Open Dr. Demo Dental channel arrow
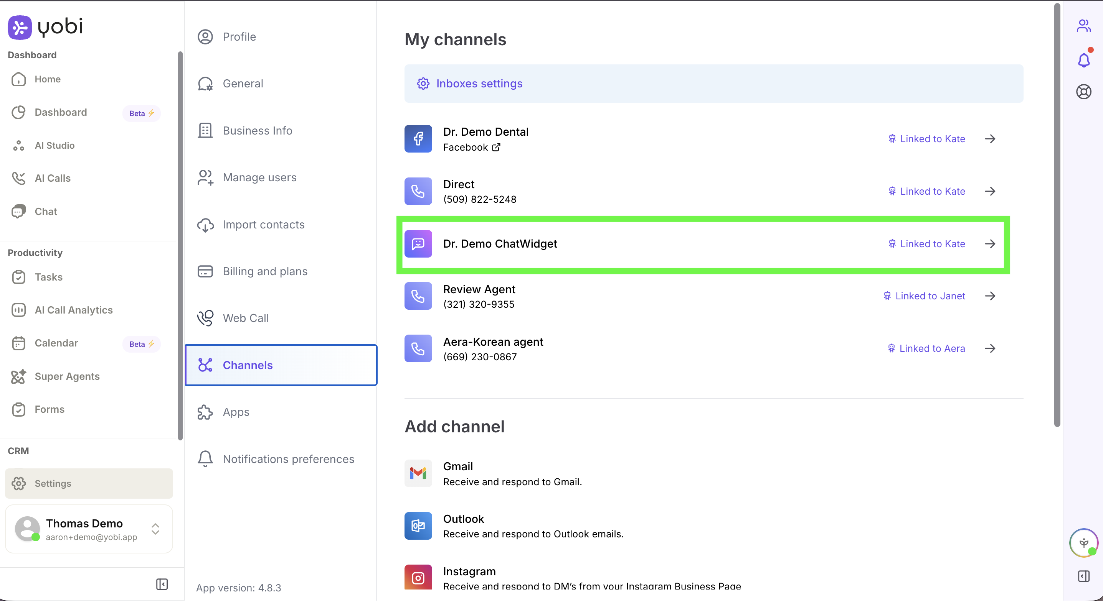 tap(990, 139)
